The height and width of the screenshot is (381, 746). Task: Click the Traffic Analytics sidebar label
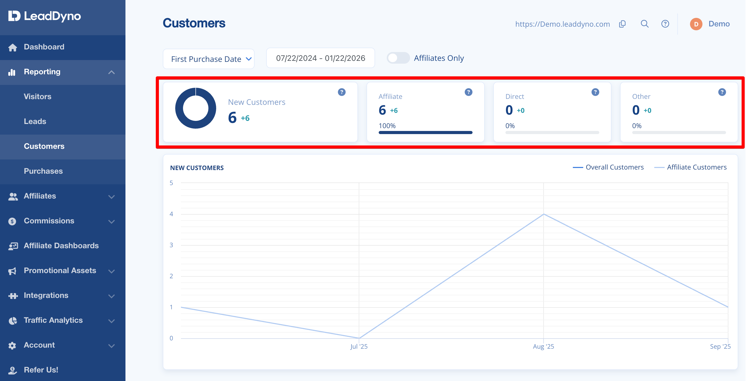(53, 321)
